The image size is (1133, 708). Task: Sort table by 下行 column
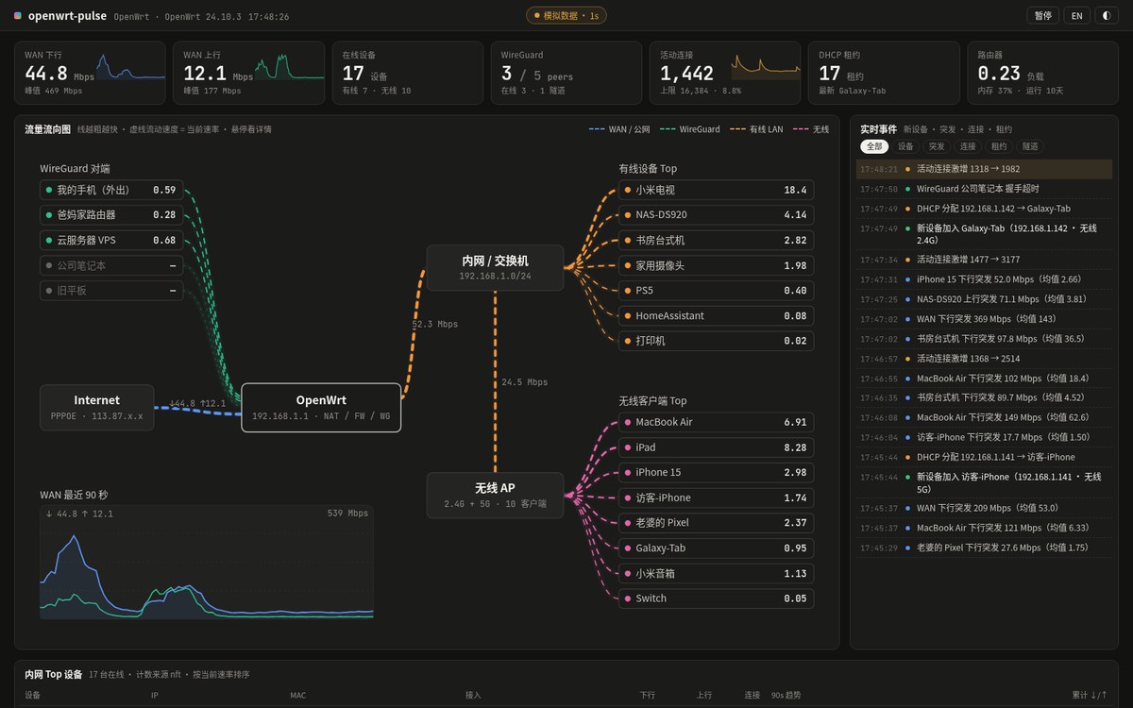647,696
